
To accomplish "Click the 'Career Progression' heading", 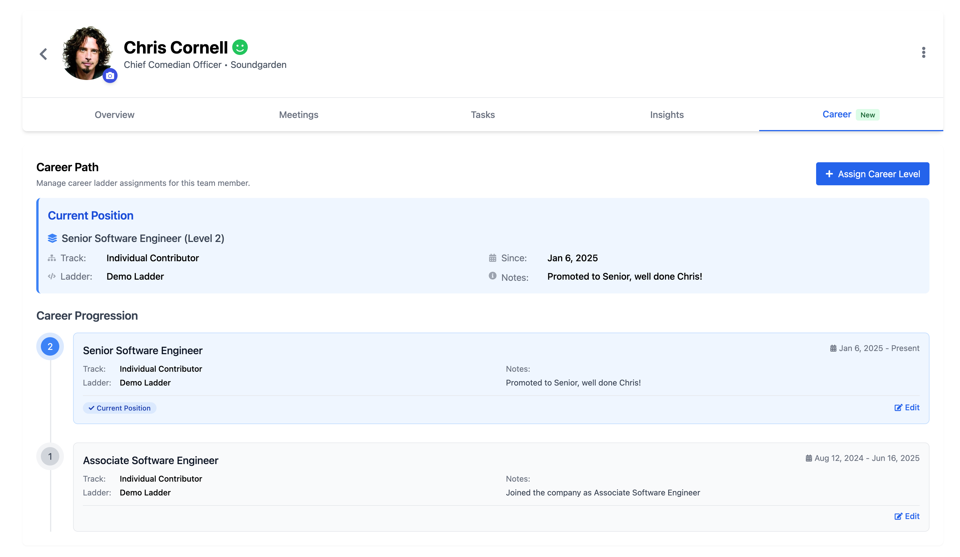I will tap(87, 315).
